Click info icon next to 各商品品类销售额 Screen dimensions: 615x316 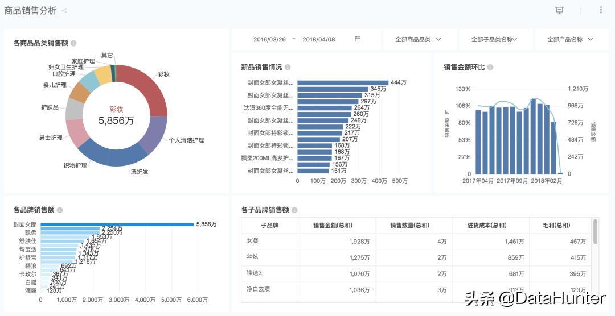(x=73, y=43)
